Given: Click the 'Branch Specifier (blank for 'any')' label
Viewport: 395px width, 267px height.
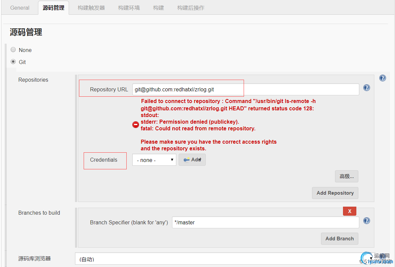Looking at the screenshot, I should click(x=129, y=222).
